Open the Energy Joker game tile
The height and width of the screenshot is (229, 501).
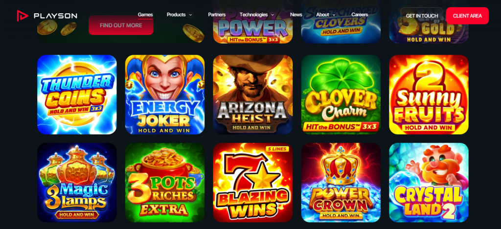coord(165,94)
